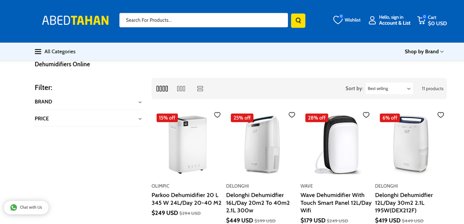The image size is (464, 224).
Task: Open the All Categories hamburger icon
Action: point(38,51)
